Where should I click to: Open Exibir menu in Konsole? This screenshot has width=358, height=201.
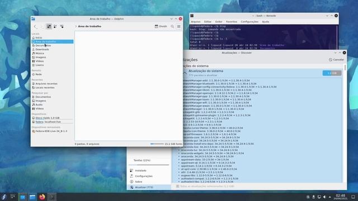pyautogui.click(x=219, y=22)
